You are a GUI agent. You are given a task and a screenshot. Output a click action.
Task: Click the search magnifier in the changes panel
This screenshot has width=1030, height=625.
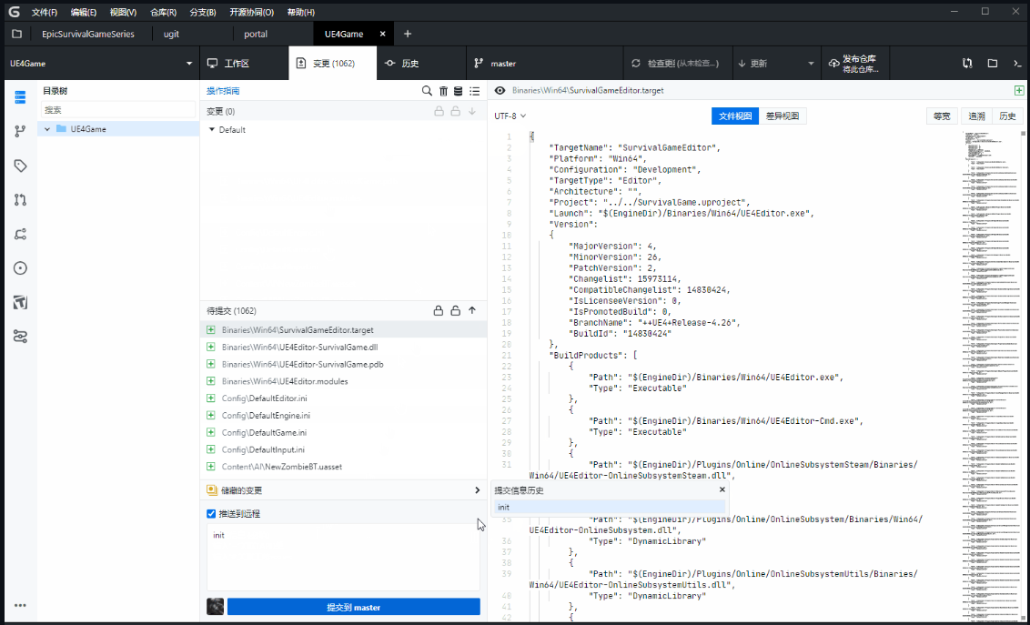click(x=427, y=91)
